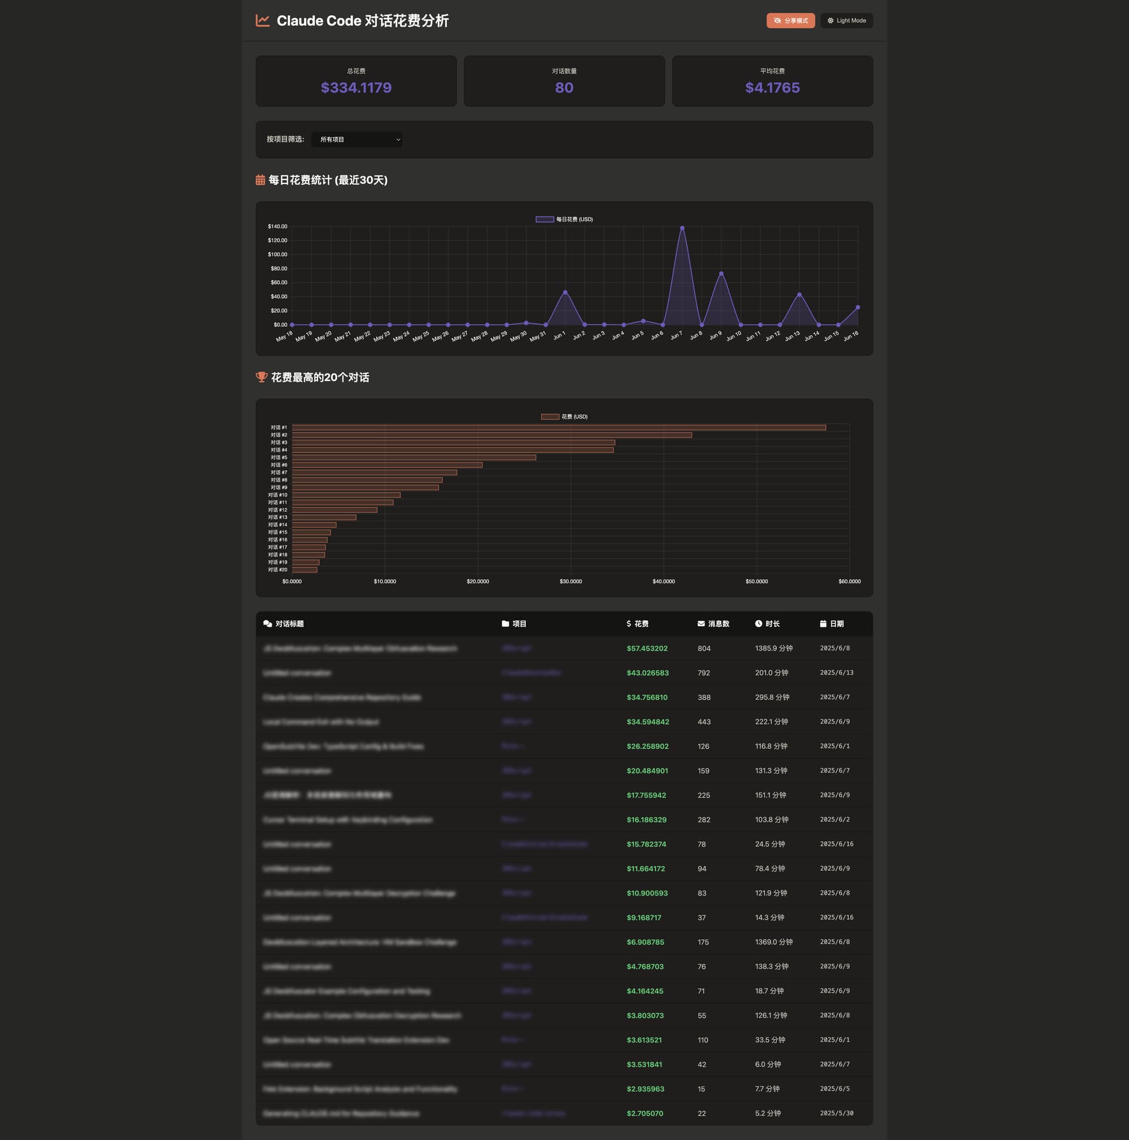Viewport: 1129px width, 1140px height.
Task: Click the $9.168717 cost cell
Action: 644,918
